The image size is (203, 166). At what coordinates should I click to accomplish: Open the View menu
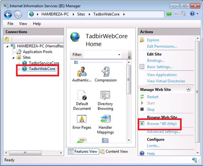[x=23, y=24]
